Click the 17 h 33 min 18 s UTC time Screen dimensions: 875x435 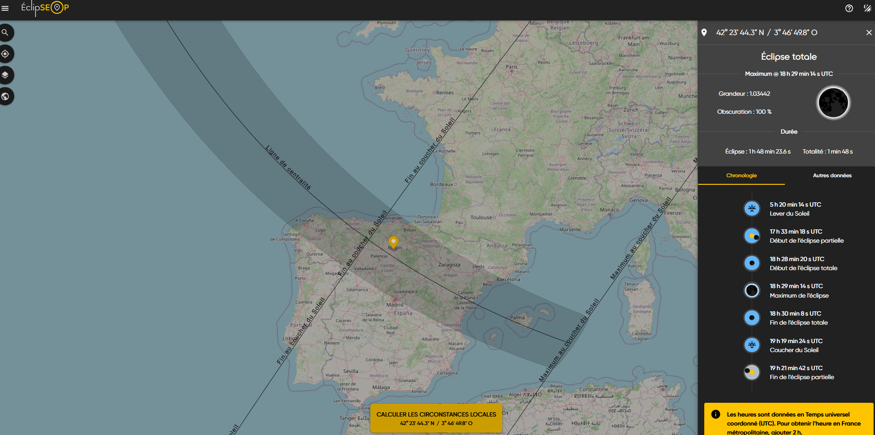coord(796,231)
